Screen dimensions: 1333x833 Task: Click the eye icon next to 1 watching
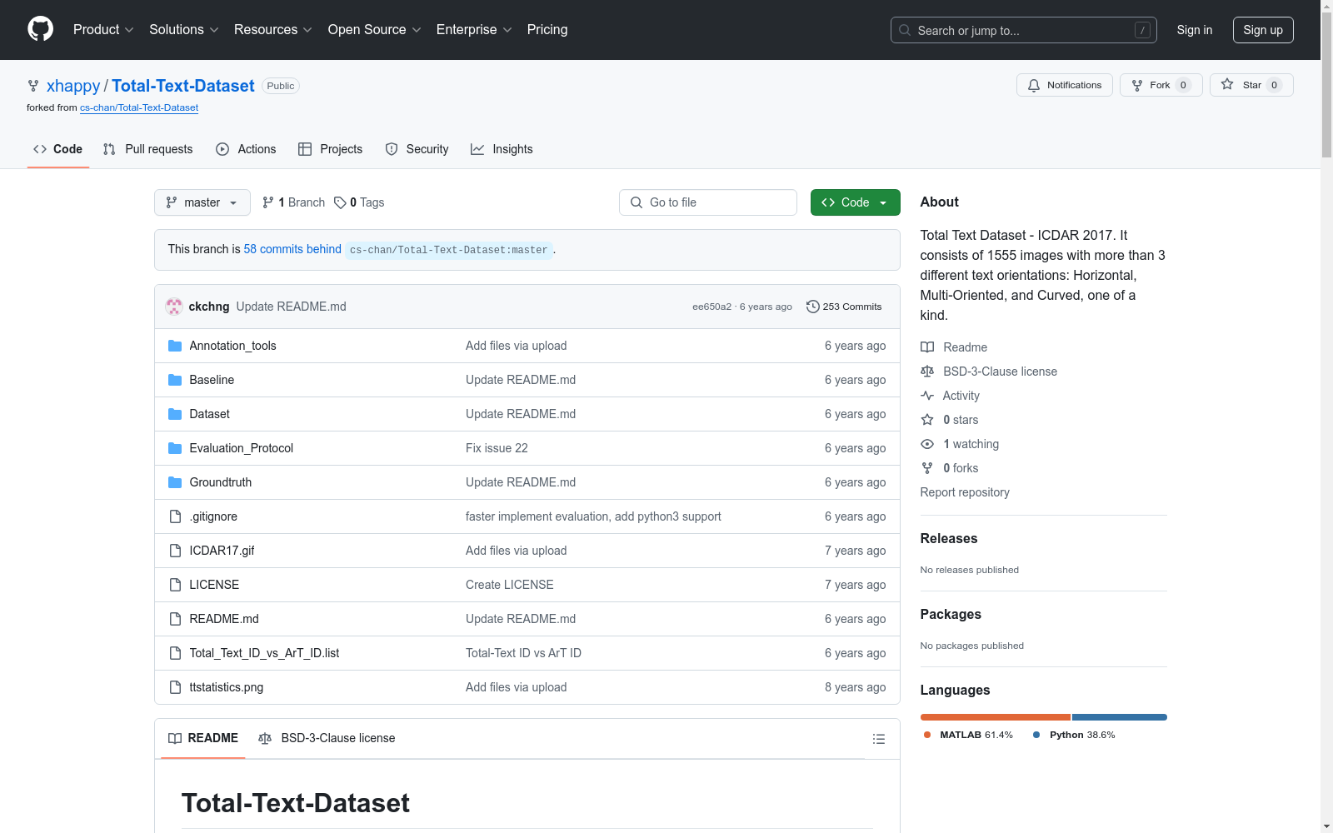[x=927, y=444]
